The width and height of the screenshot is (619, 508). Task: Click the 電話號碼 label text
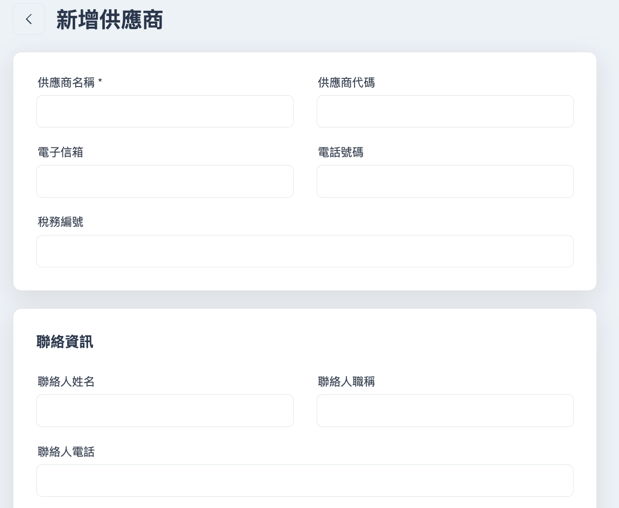pyautogui.click(x=341, y=152)
